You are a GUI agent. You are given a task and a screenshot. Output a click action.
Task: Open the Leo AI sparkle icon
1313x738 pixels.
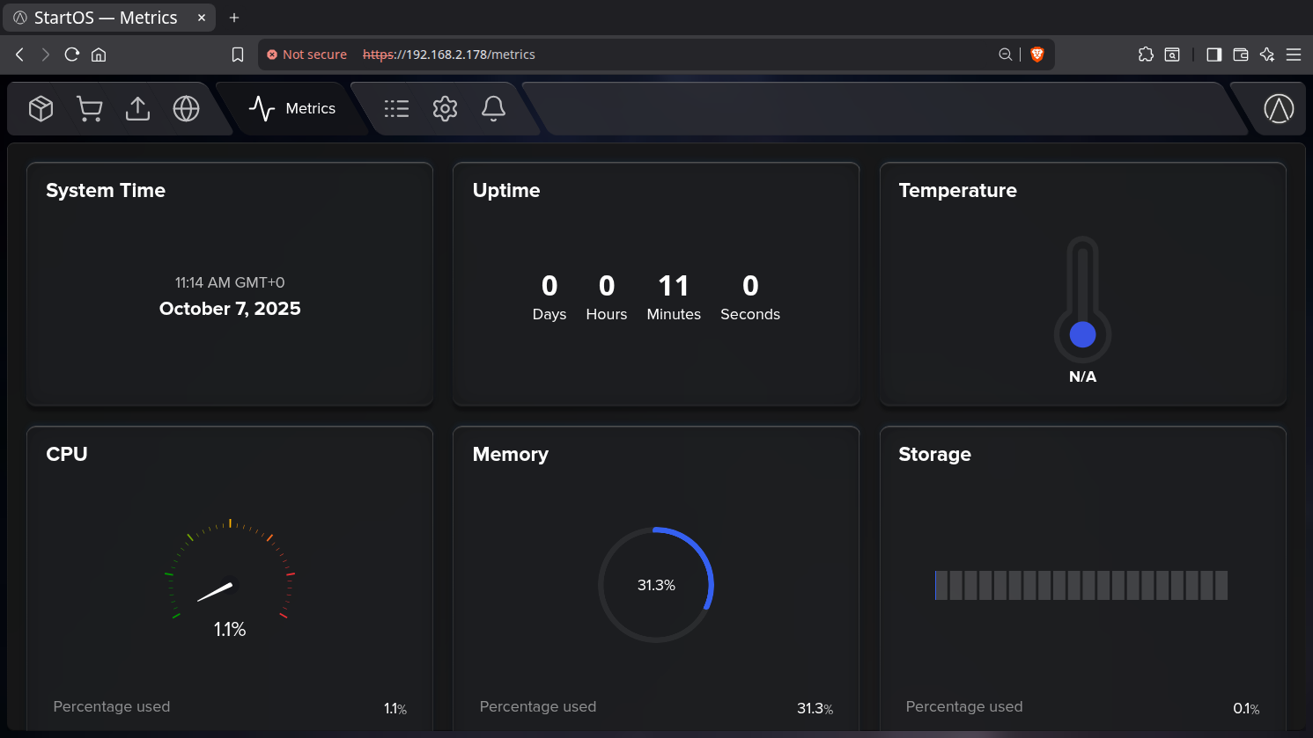1267,55
